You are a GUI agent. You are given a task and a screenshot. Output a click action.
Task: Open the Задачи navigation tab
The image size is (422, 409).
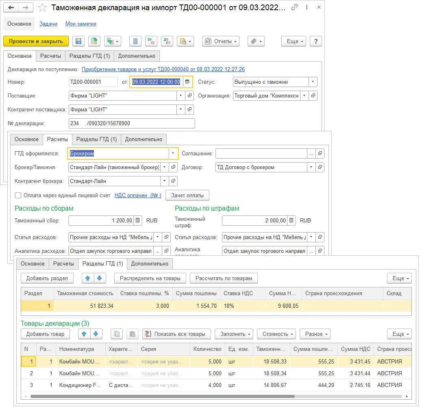click(48, 24)
